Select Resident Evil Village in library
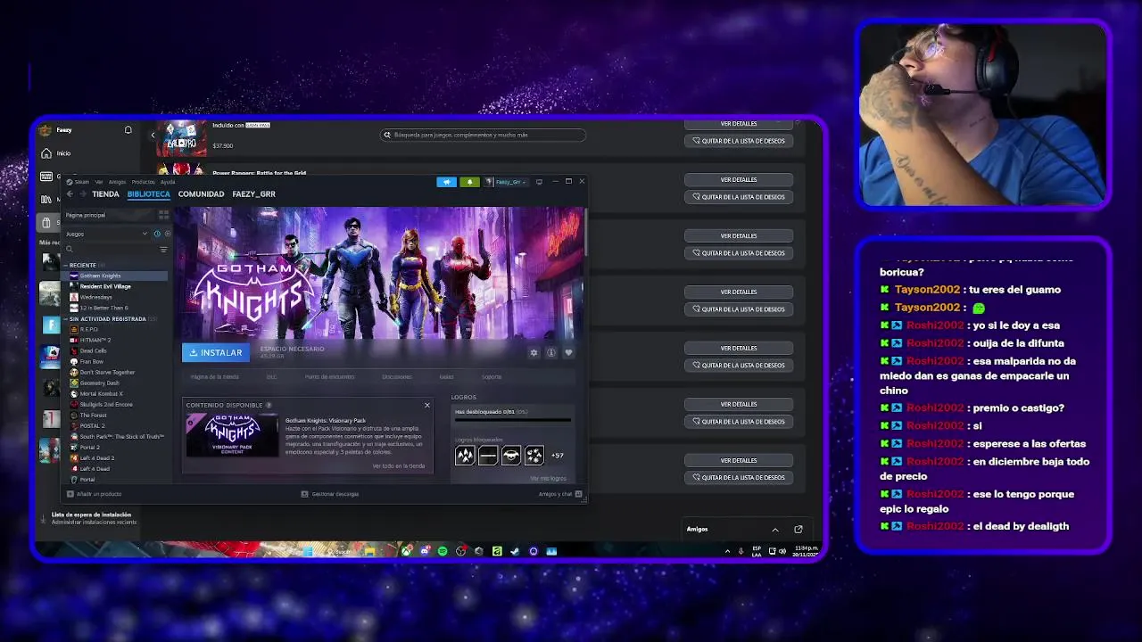This screenshot has height=642, width=1142. (105, 286)
